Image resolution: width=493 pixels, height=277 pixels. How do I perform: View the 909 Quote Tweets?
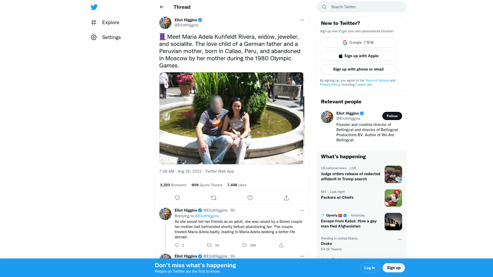pyautogui.click(x=207, y=185)
